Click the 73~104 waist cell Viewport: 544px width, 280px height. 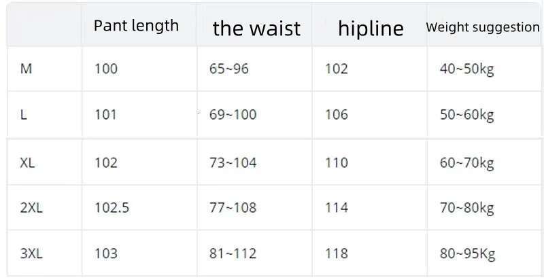(x=233, y=162)
